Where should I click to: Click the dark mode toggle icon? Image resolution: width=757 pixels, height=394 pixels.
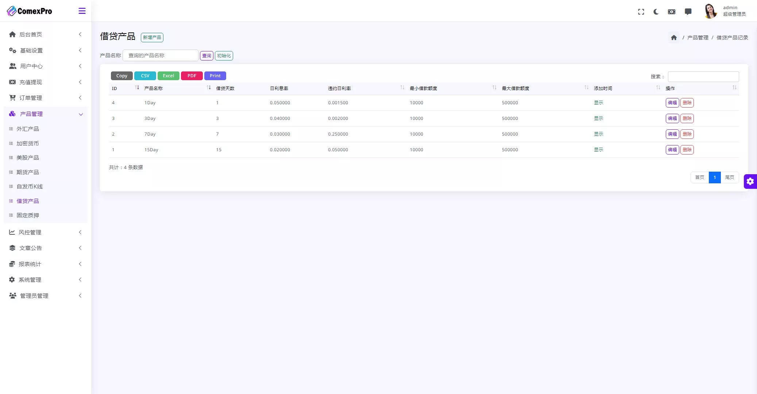pos(656,11)
